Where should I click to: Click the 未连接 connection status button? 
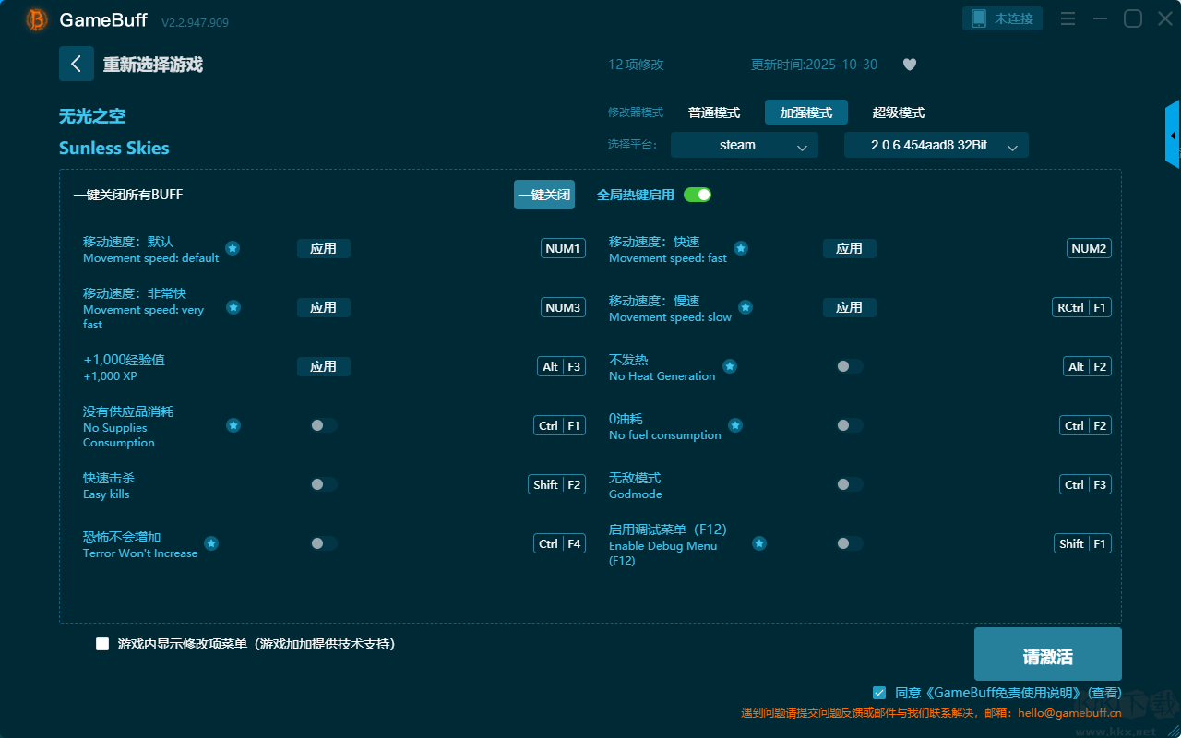click(1003, 18)
